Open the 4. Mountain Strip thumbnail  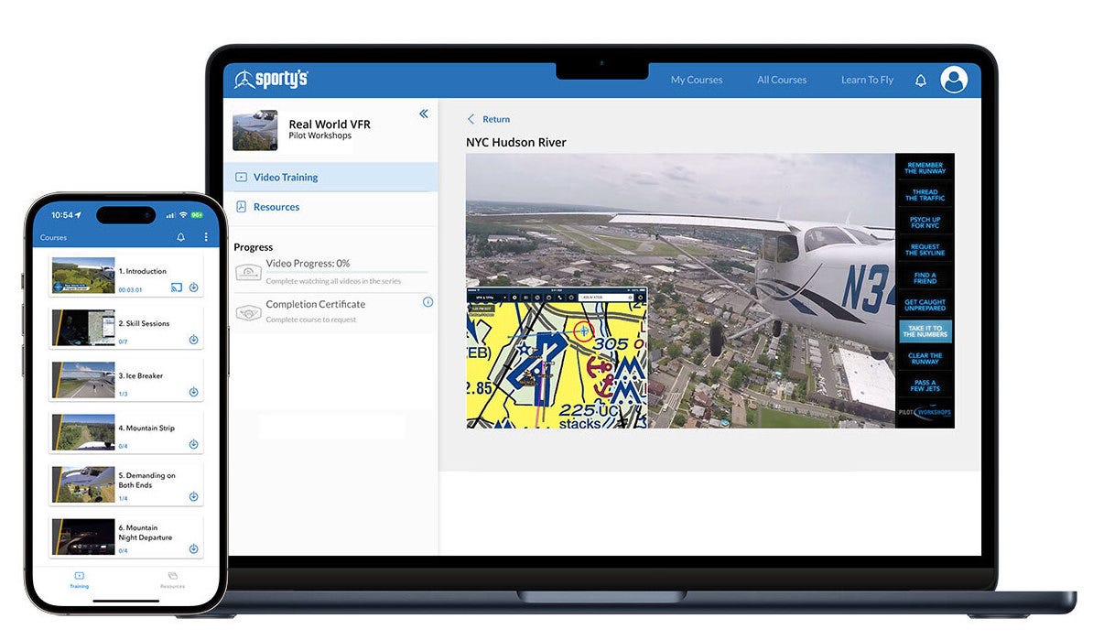tap(83, 432)
